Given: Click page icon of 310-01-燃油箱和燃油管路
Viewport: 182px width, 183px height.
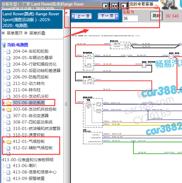Looking at the screenshot, I should 9,129.
